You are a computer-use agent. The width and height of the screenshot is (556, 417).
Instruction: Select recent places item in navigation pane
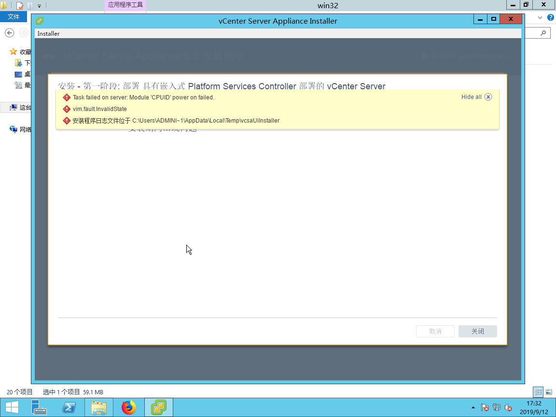tap(23, 85)
